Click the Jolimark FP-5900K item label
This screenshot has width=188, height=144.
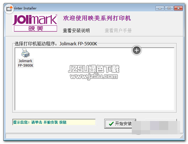[26, 63]
